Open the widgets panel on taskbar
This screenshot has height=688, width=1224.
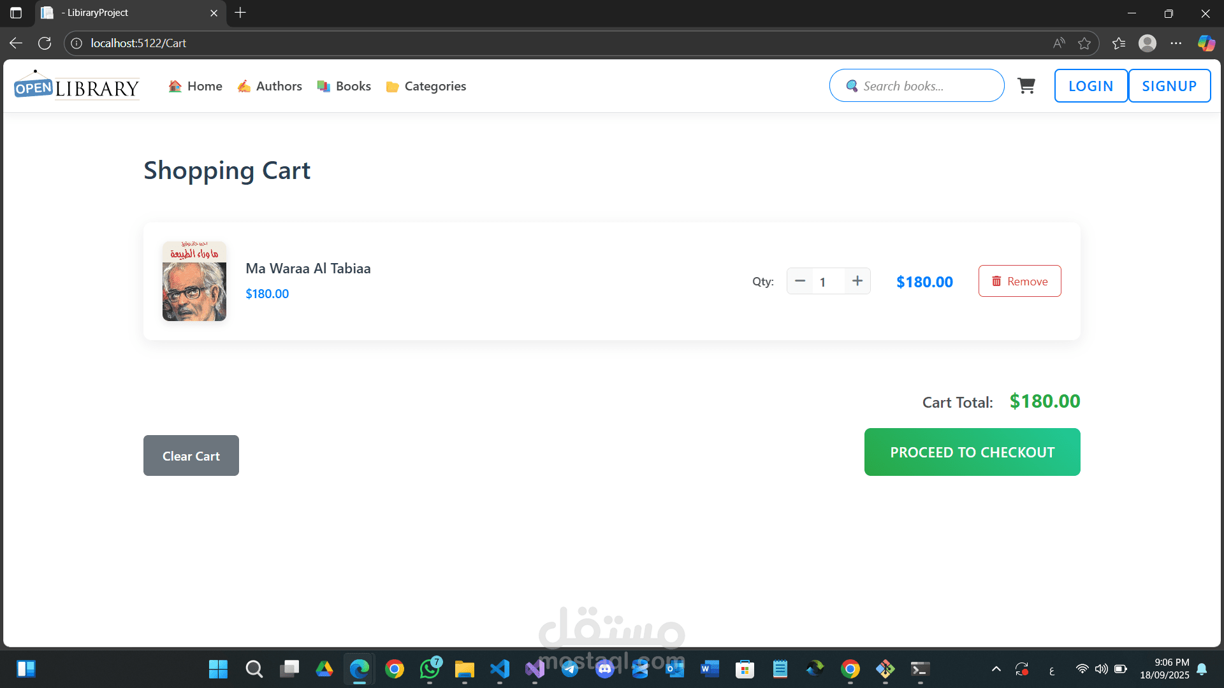coord(26,669)
